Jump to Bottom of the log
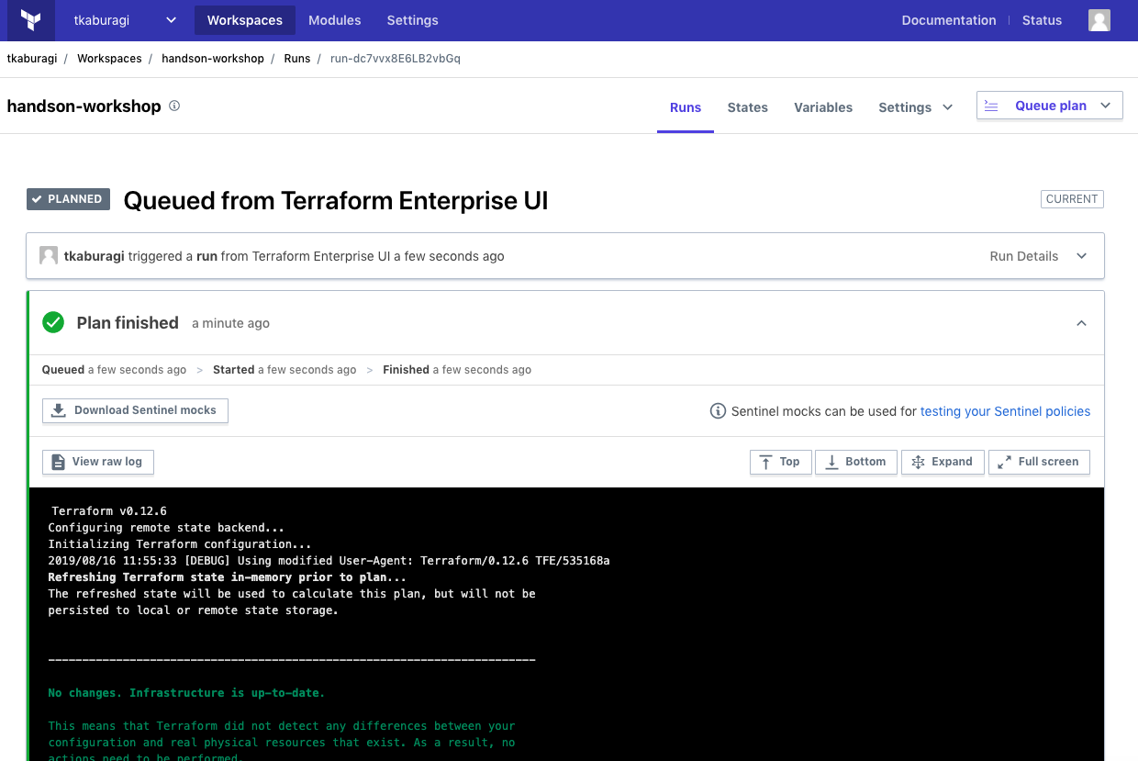The height and width of the screenshot is (761, 1138). tap(855, 462)
